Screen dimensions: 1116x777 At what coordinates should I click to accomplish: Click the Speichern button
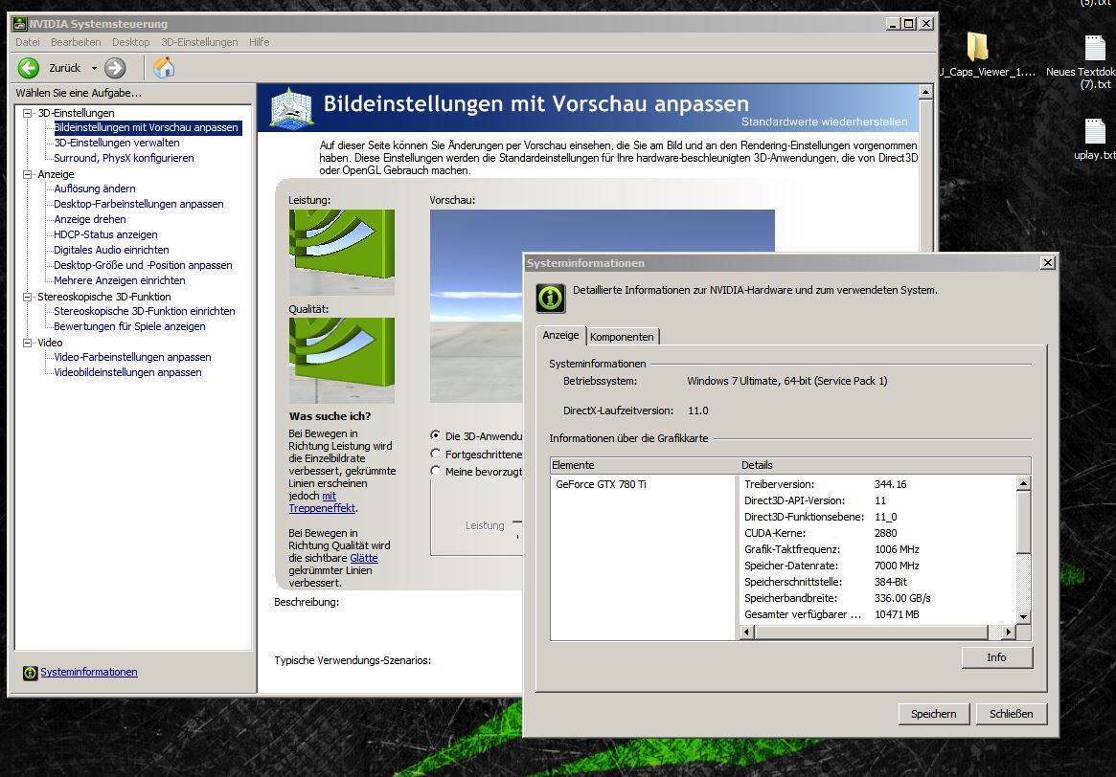point(934,714)
